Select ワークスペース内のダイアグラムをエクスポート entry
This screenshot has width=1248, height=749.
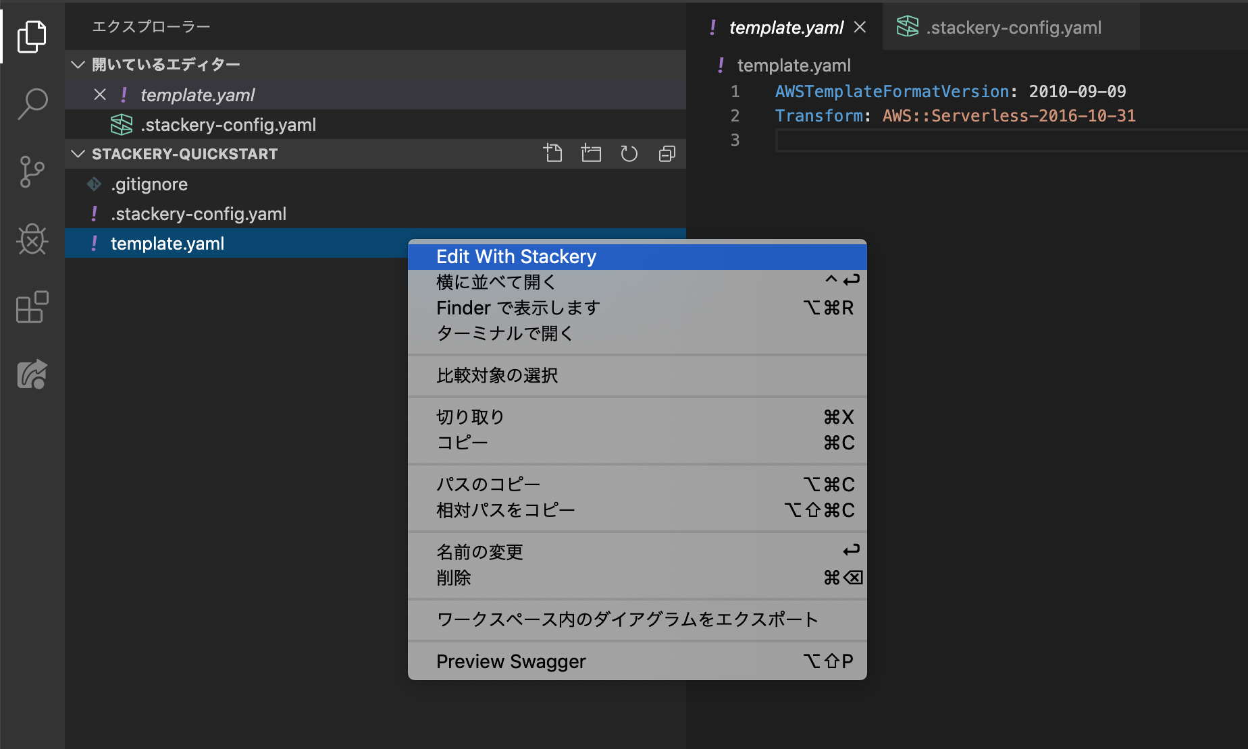tap(637, 619)
